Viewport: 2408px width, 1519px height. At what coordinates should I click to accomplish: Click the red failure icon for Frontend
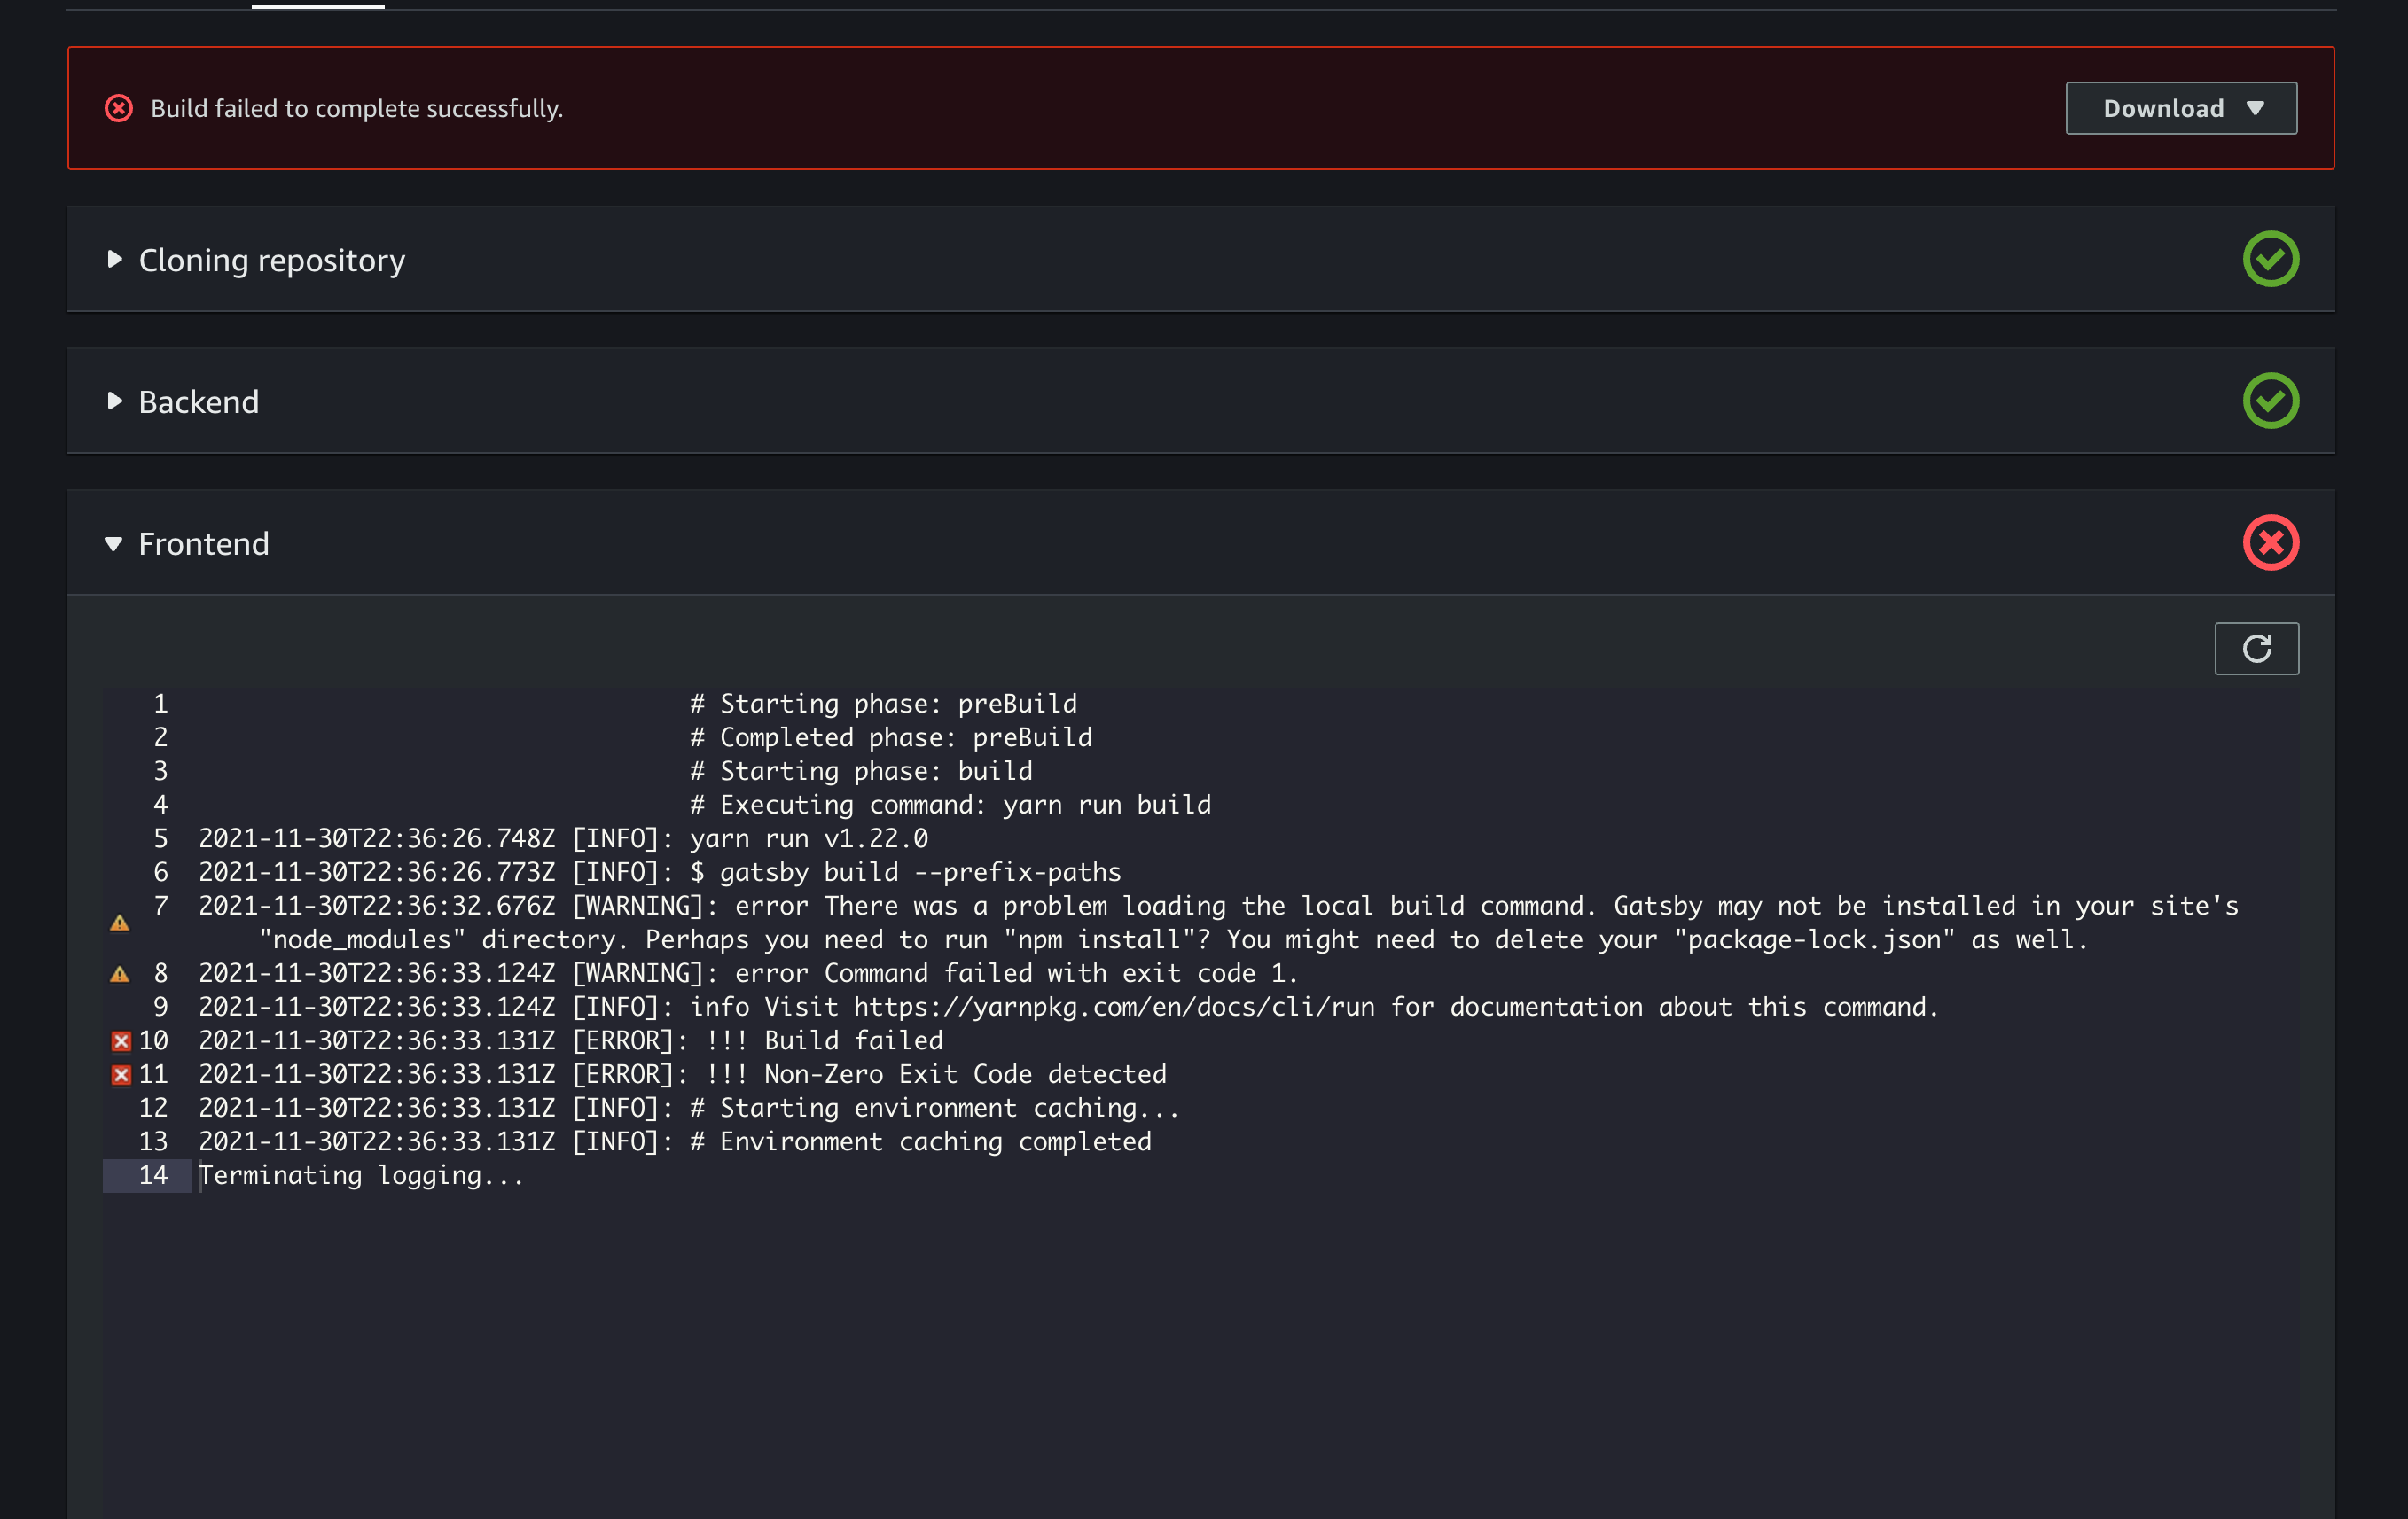point(2271,542)
